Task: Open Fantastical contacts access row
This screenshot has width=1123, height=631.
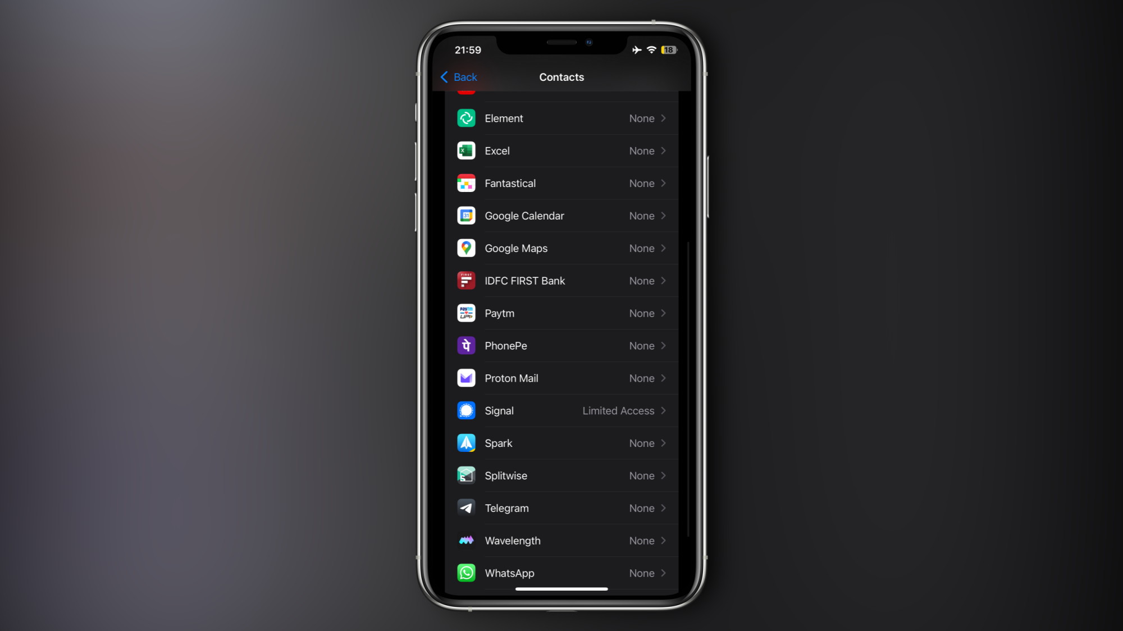Action: coord(561,183)
